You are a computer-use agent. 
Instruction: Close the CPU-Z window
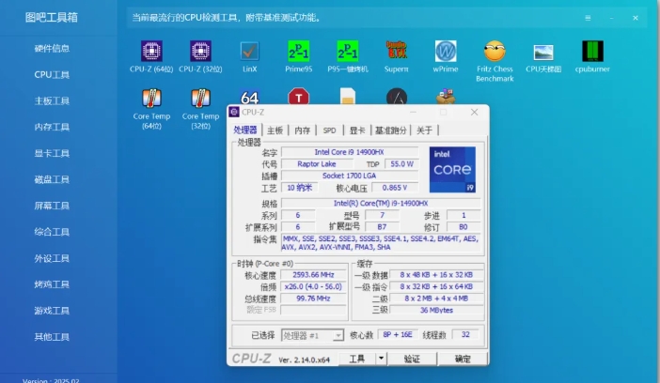475,112
